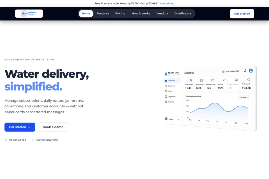Click the Payments icon in preview sidebar

pos(166,102)
